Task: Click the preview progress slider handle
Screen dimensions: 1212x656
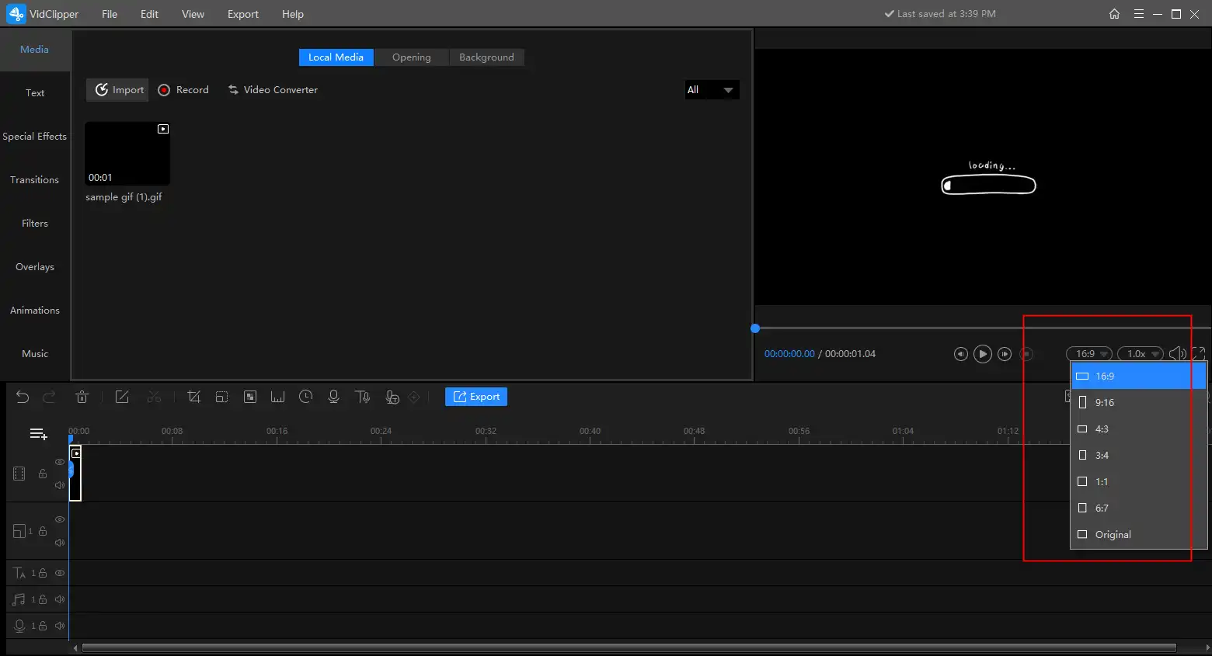Action: [755, 328]
